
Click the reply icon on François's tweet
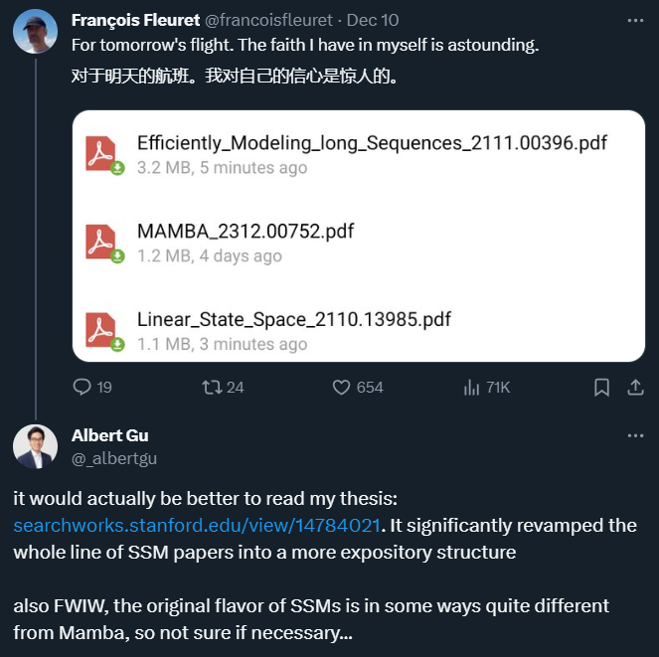(x=82, y=388)
